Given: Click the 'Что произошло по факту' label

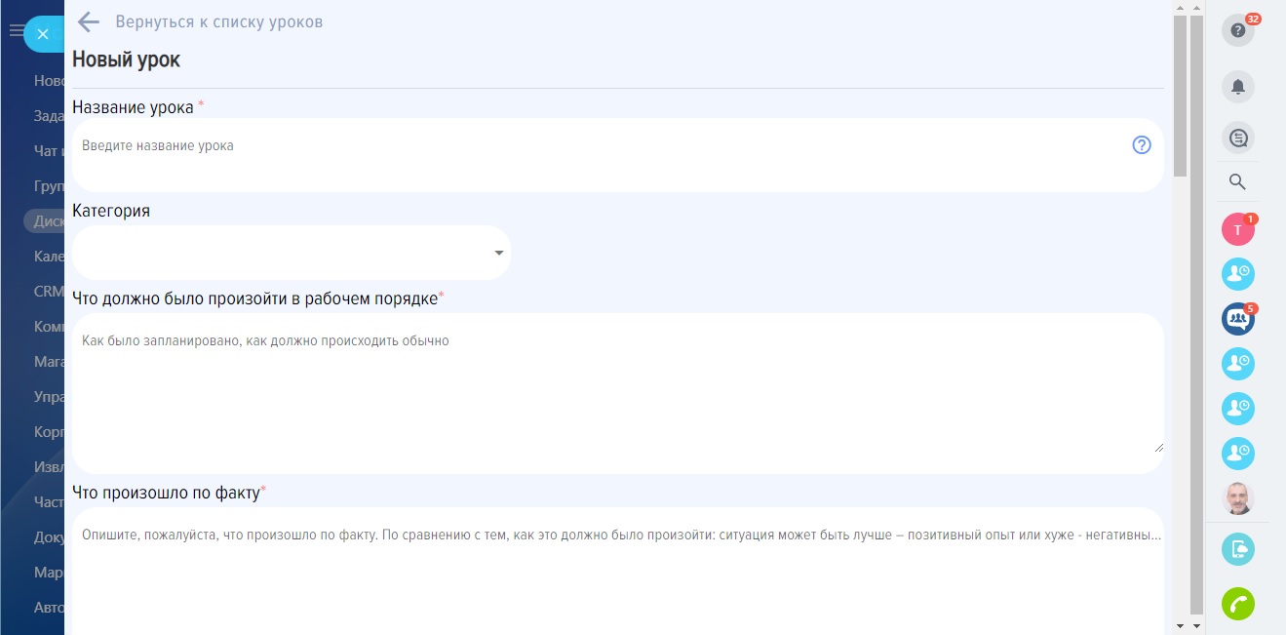Looking at the screenshot, I should pos(166,494).
